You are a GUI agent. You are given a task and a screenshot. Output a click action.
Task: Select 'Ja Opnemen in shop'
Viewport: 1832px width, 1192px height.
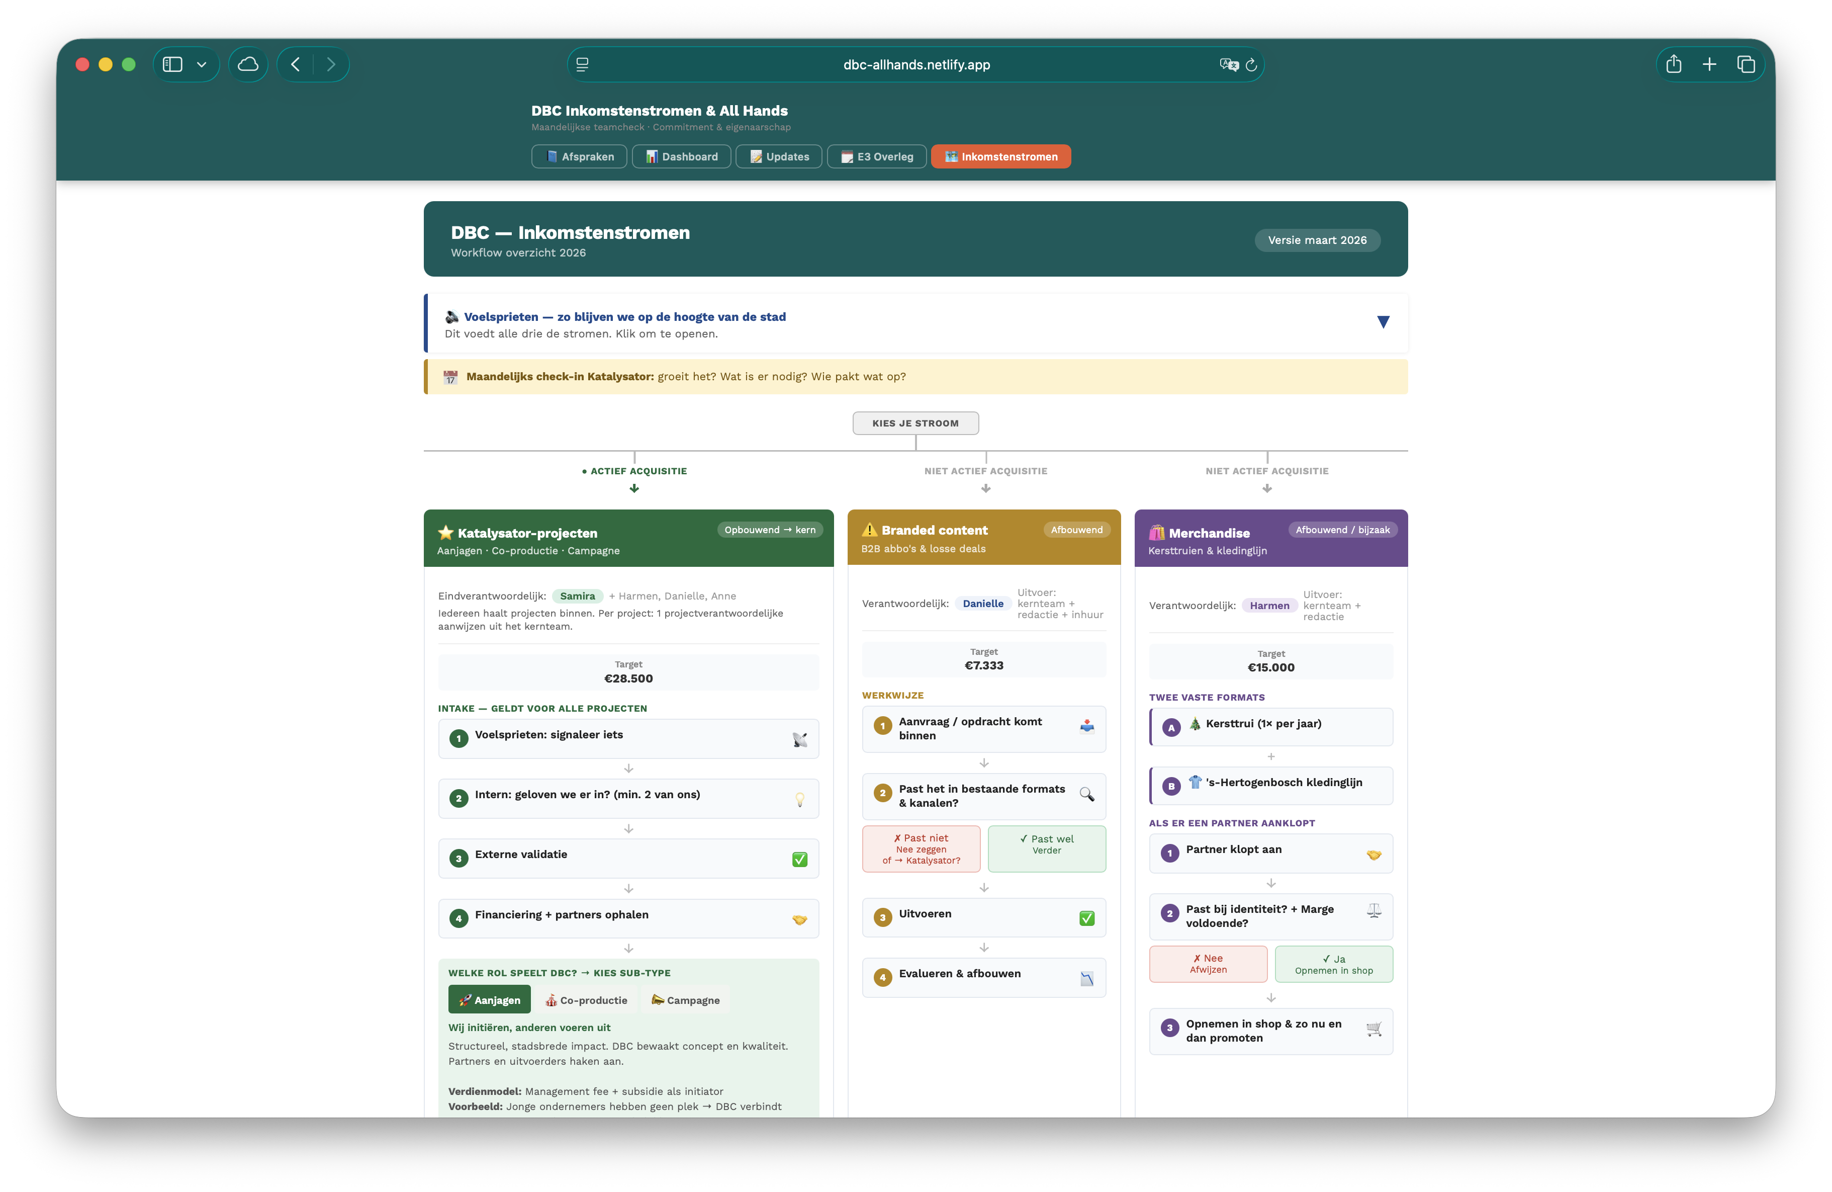point(1334,964)
